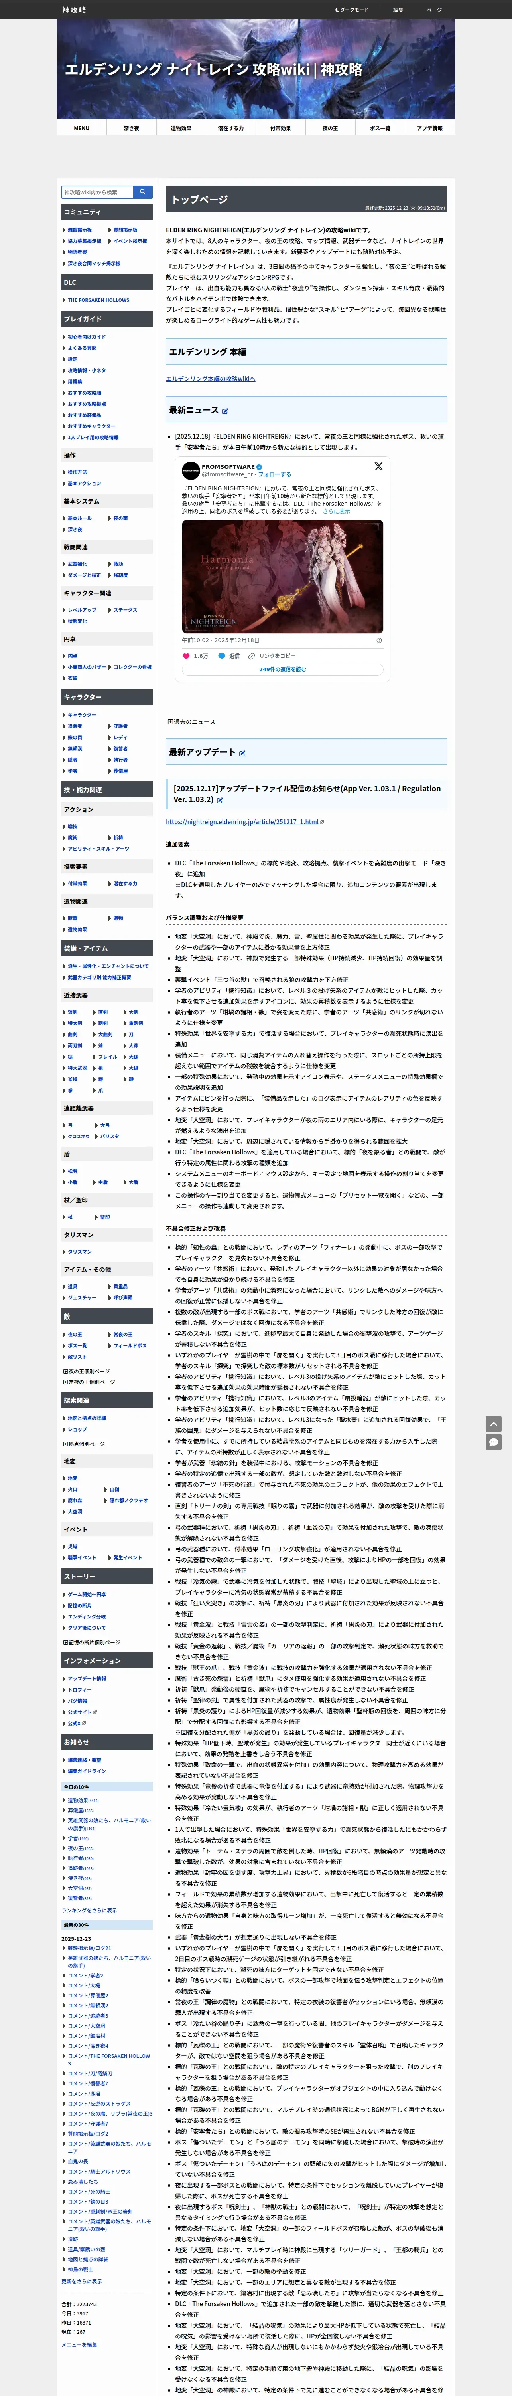Expand 過去のニュース section
This screenshot has height=2396, width=512.
[191, 722]
